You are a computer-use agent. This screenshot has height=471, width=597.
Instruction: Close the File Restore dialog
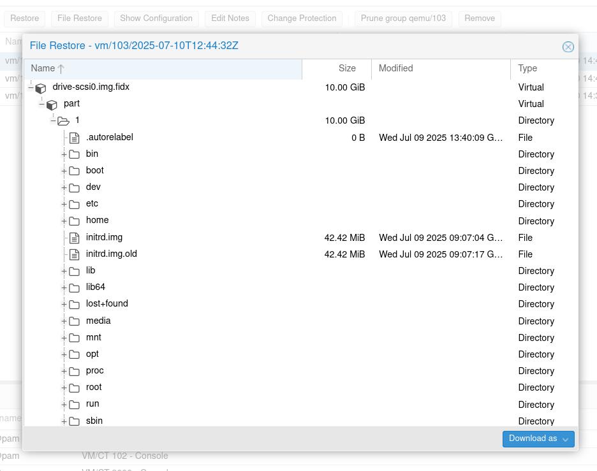click(x=568, y=47)
